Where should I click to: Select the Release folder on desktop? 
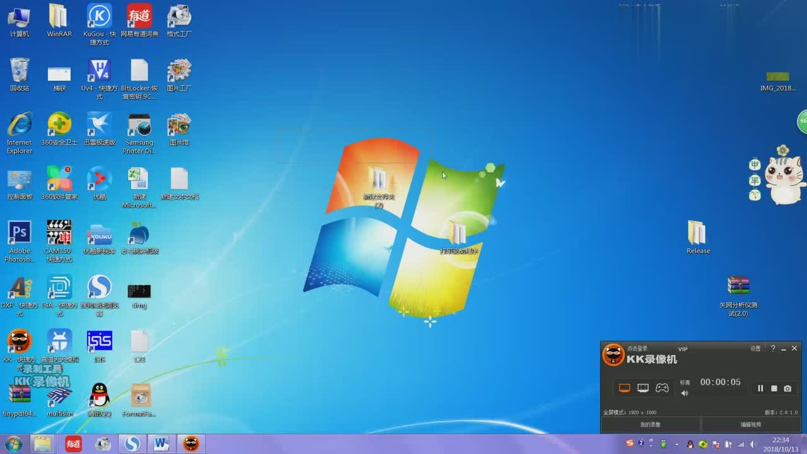coord(698,237)
